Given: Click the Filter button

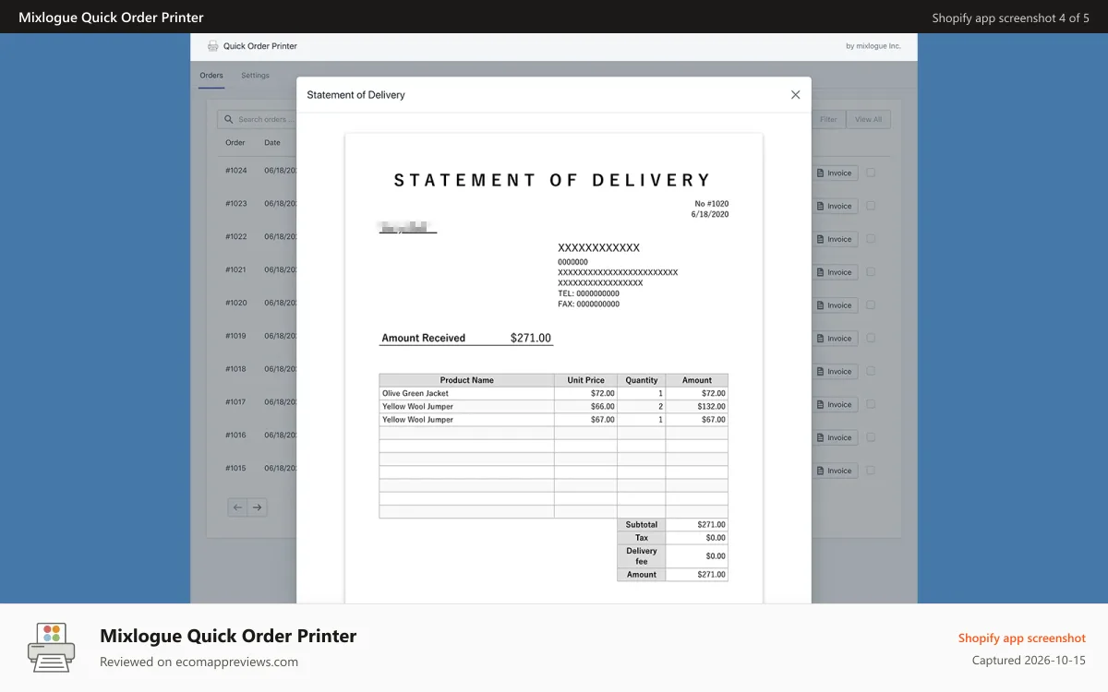Looking at the screenshot, I should (828, 119).
